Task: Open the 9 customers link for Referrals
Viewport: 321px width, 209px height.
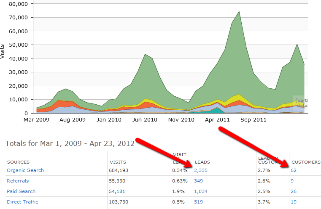Action: point(292,180)
